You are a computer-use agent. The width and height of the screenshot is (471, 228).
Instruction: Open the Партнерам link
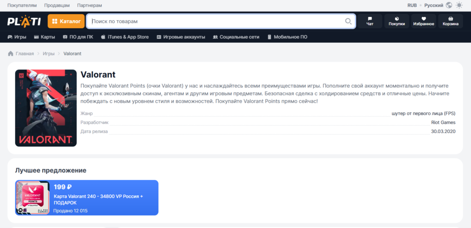click(90, 6)
